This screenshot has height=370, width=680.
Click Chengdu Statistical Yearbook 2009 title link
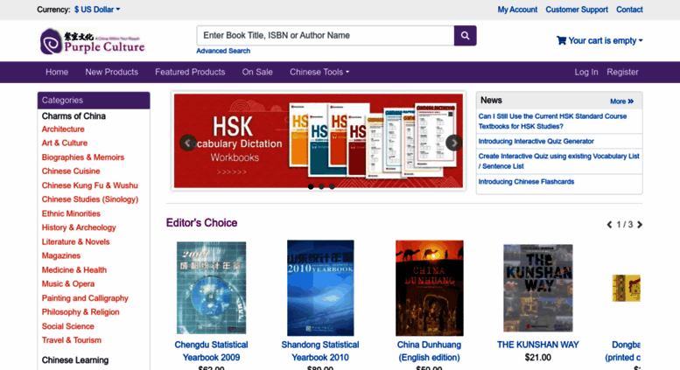coord(211,351)
